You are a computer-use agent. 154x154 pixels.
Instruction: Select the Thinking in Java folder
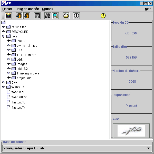(28, 73)
